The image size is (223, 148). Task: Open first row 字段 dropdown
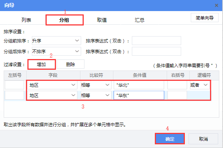point(53,85)
